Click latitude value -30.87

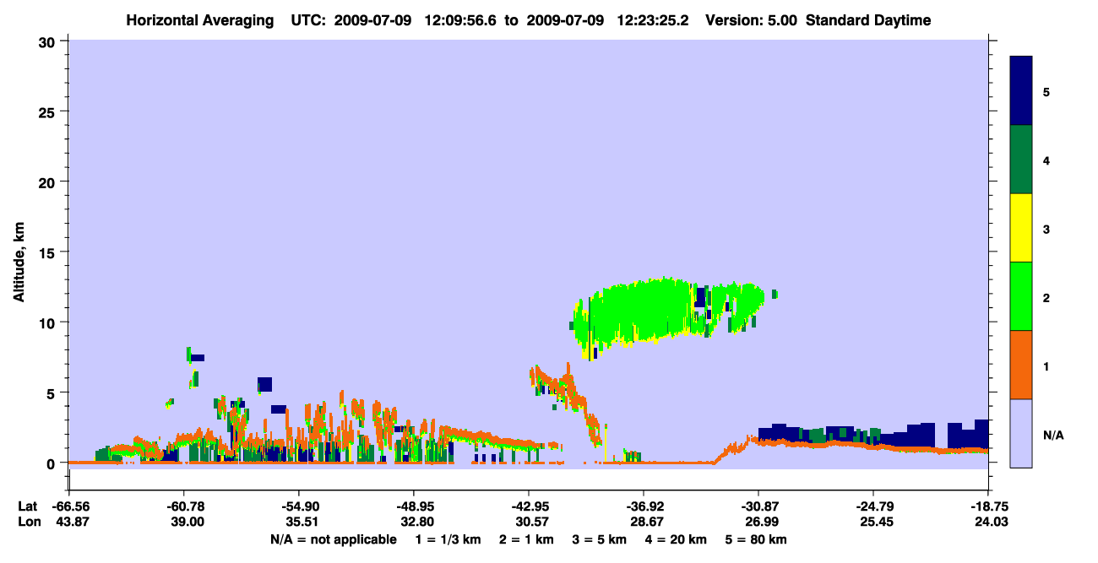[x=758, y=506]
